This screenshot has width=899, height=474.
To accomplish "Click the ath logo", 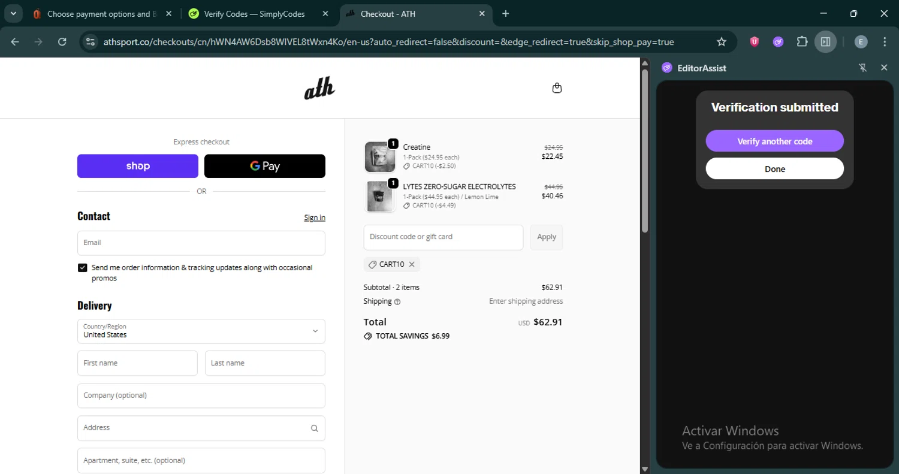I will point(319,89).
